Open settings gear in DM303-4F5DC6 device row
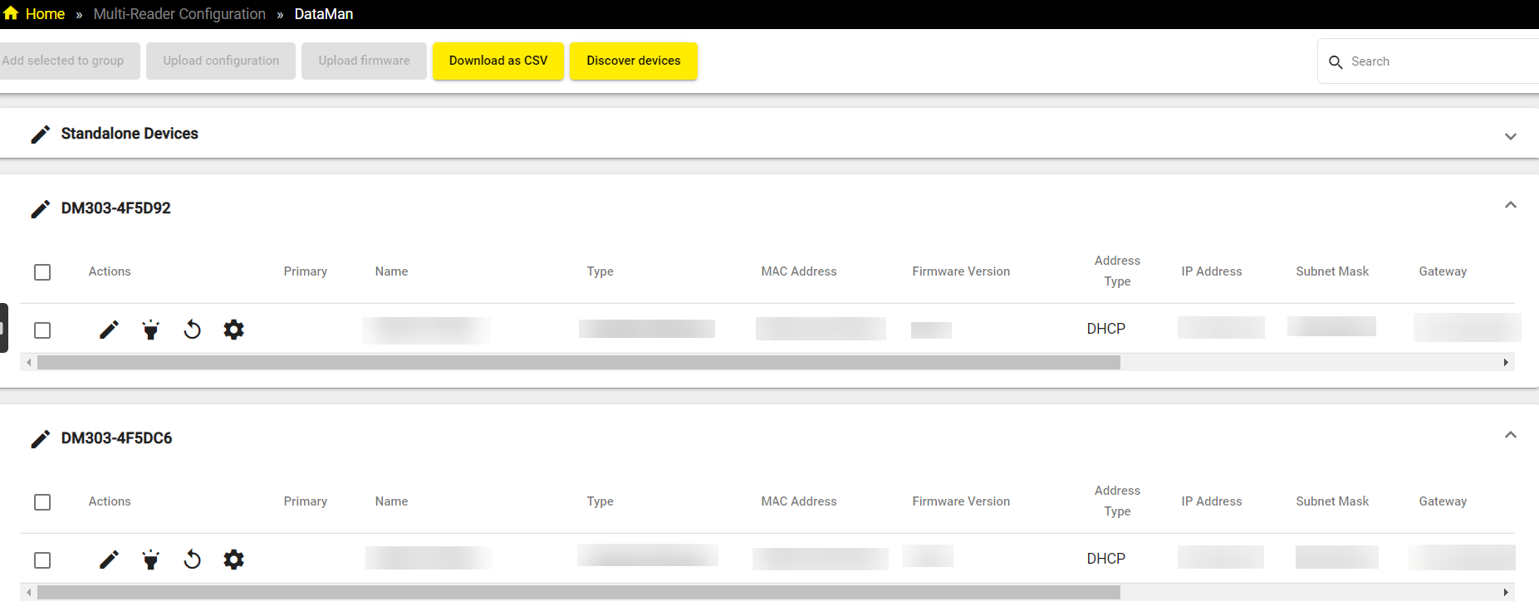 coord(234,560)
